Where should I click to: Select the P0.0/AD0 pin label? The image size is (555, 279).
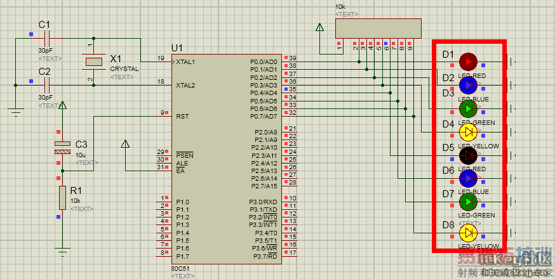coord(264,62)
